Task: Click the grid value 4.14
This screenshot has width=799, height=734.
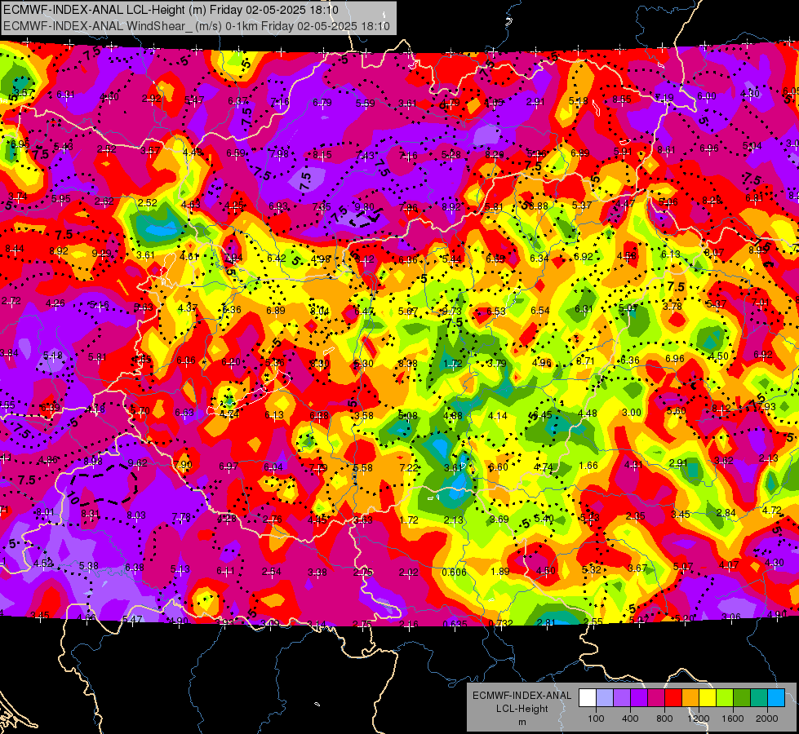Action: [x=497, y=416]
